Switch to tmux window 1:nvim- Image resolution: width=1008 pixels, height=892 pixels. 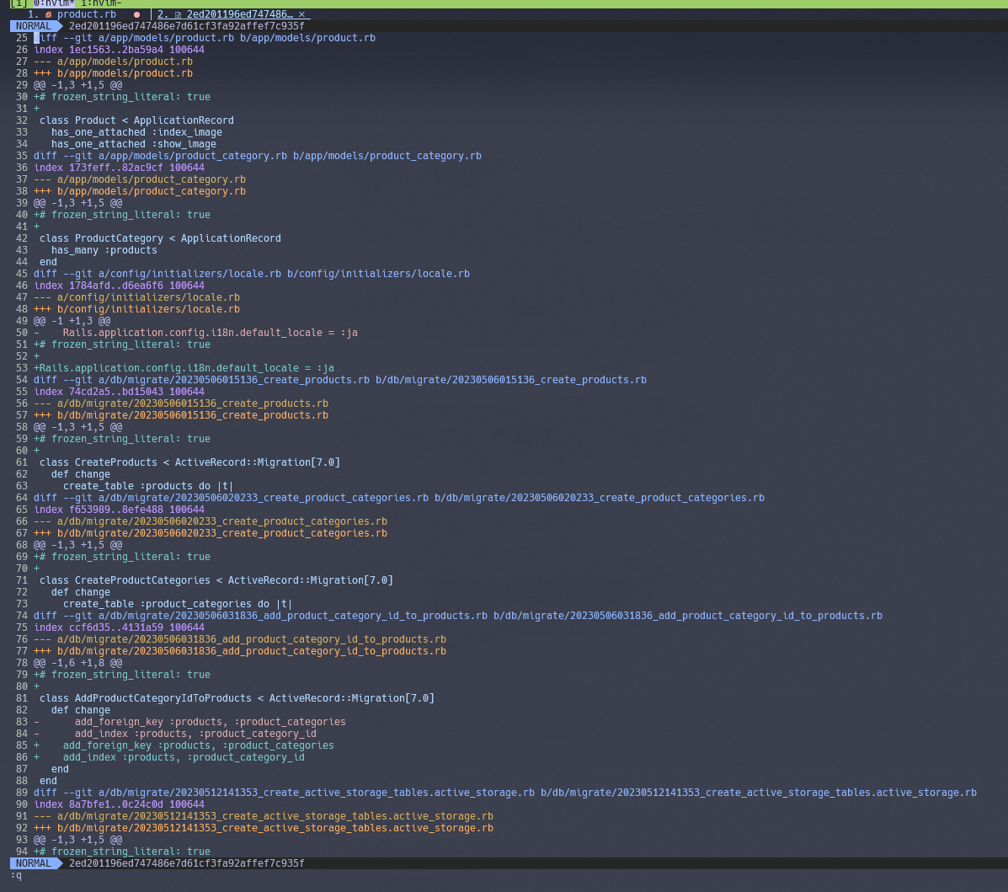[101, 3]
